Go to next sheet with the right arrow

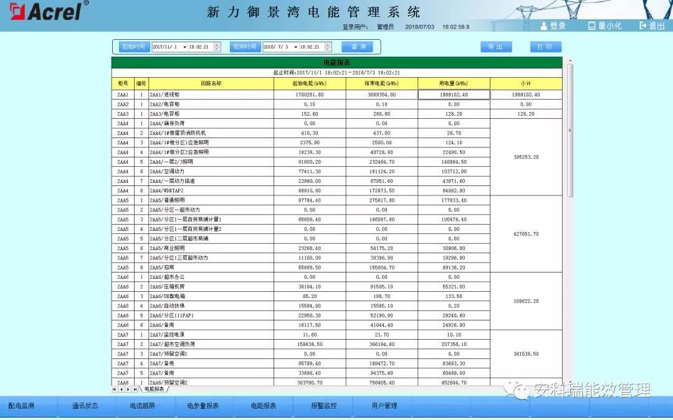[x=128, y=389]
